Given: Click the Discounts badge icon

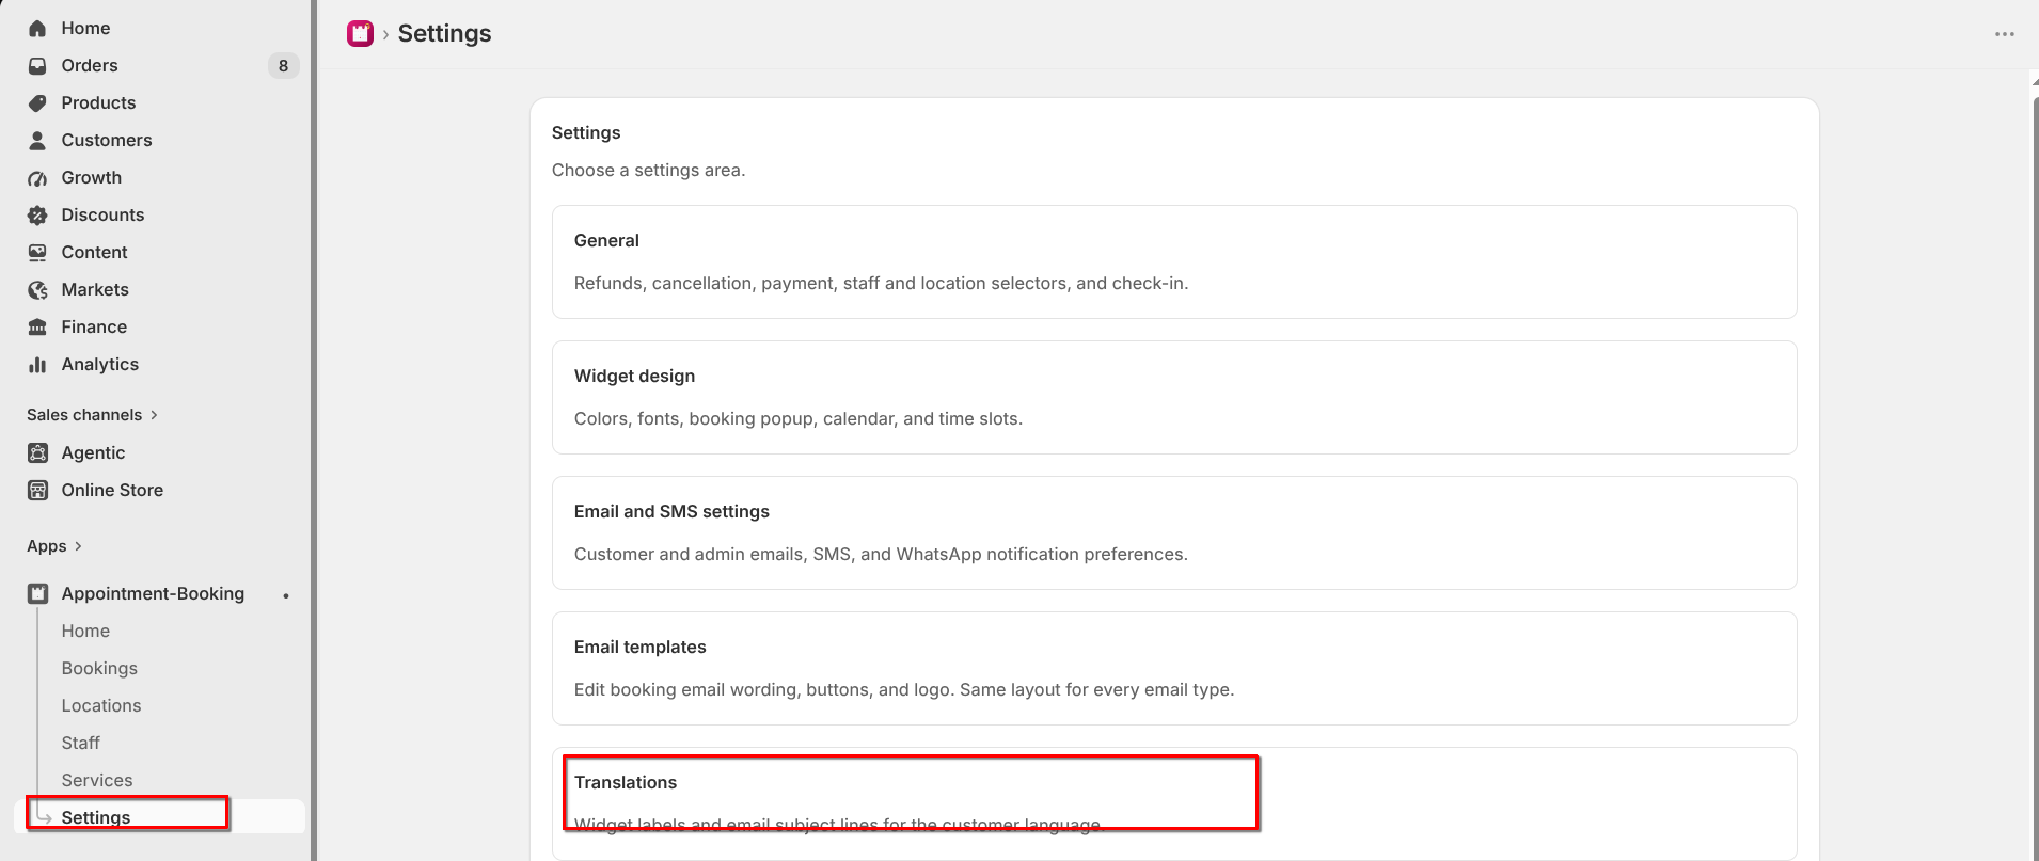Looking at the screenshot, I should (x=37, y=216).
